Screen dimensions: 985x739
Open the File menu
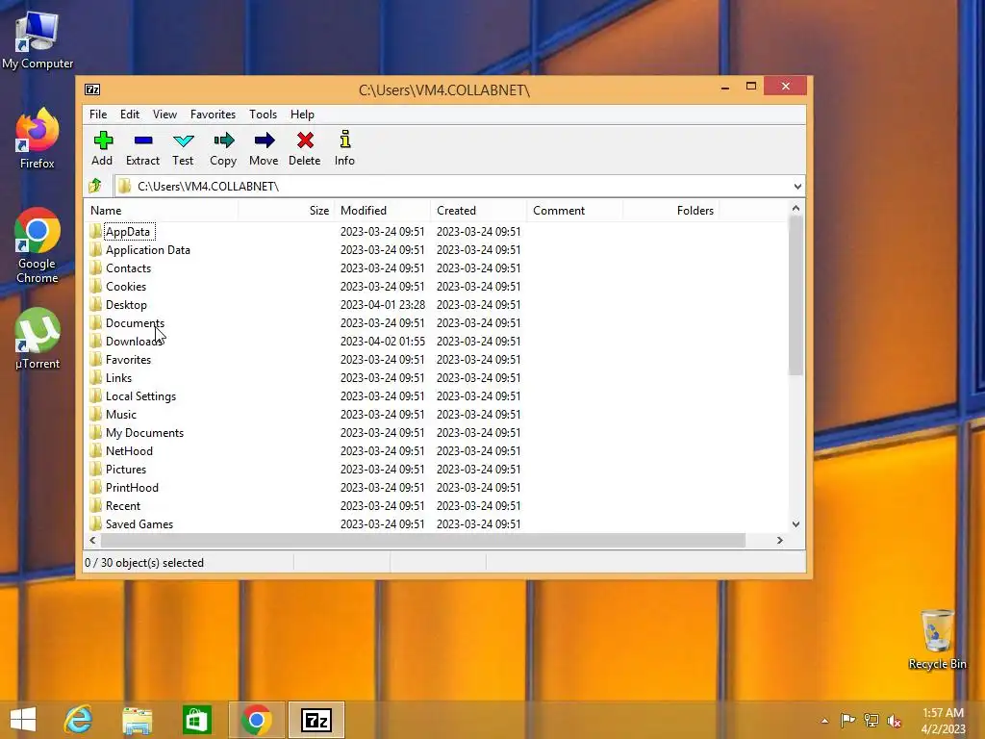point(98,115)
